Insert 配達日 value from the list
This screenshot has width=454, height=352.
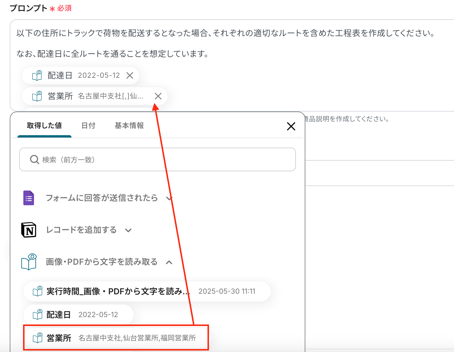click(x=78, y=315)
